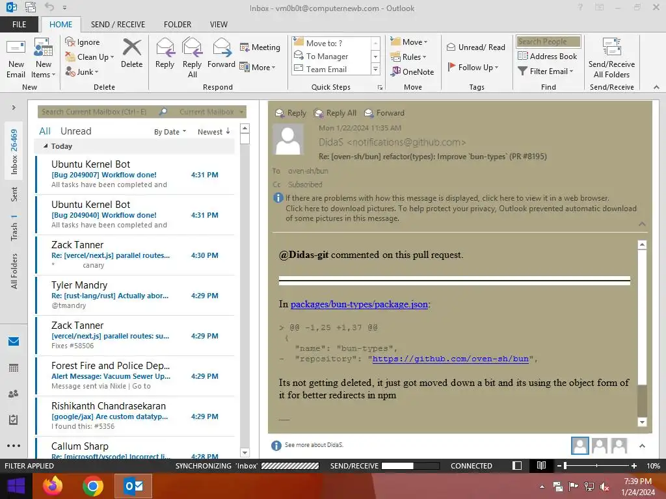Click the zoom slider
This screenshot has width=666, height=499.
[x=597, y=466]
